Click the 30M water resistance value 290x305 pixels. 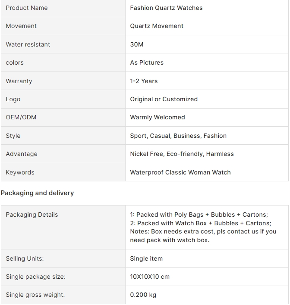click(x=137, y=44)
